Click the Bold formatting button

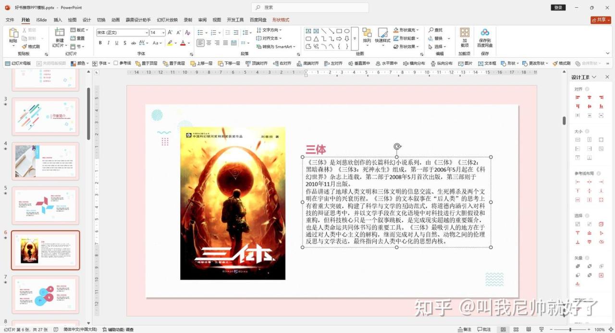[x=100, y=43]
